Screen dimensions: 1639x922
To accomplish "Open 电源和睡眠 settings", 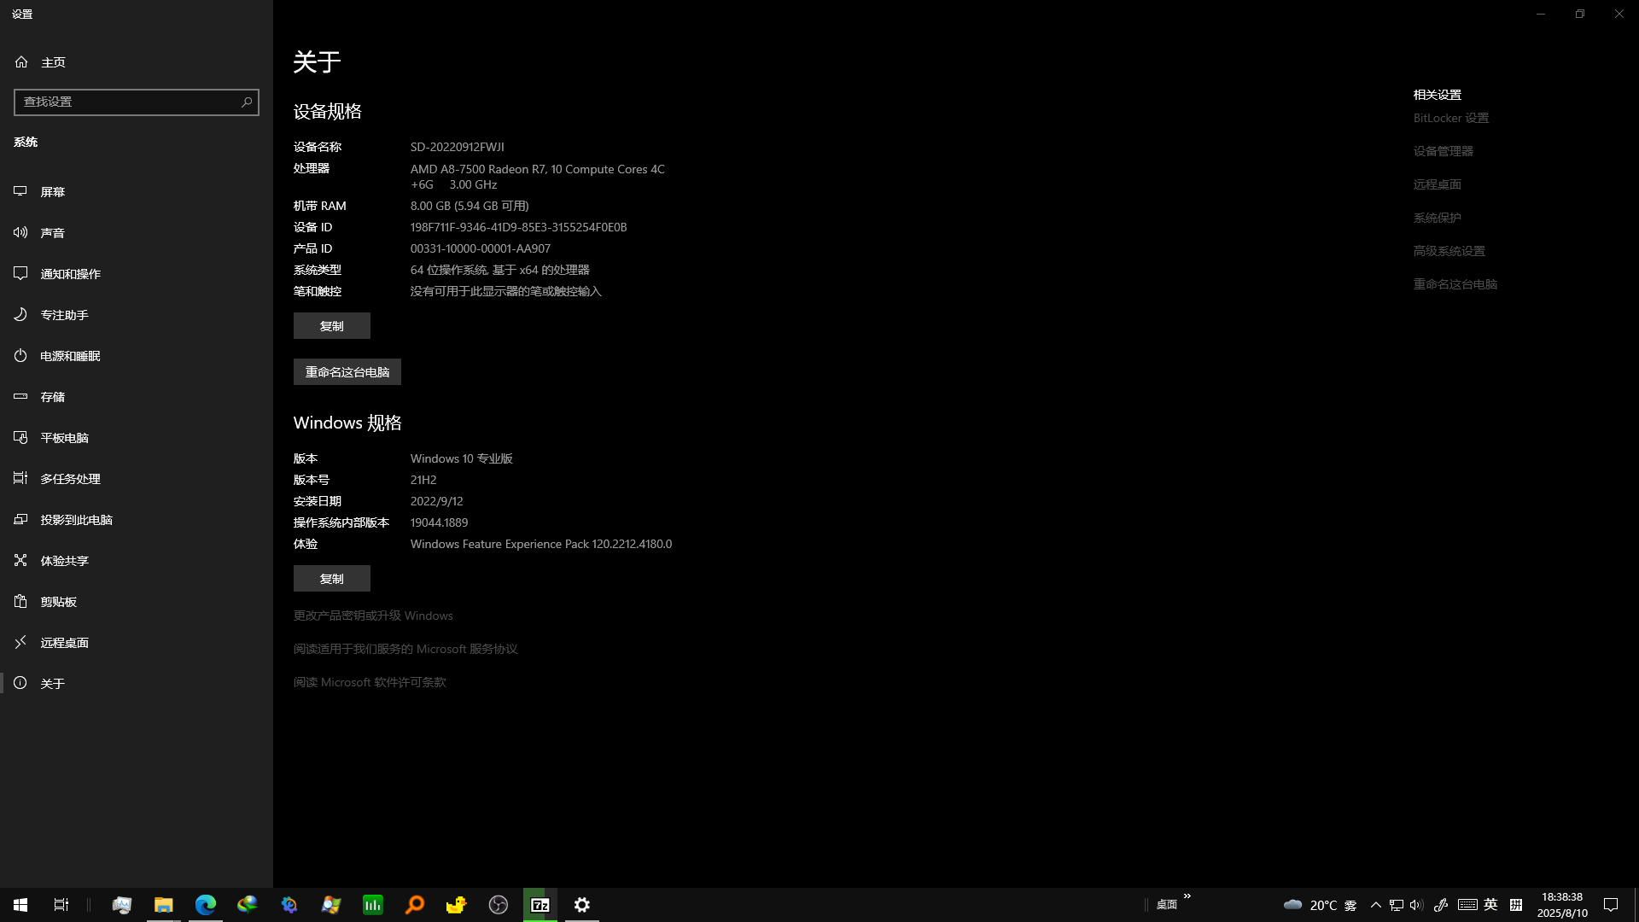I will (137, 356).
